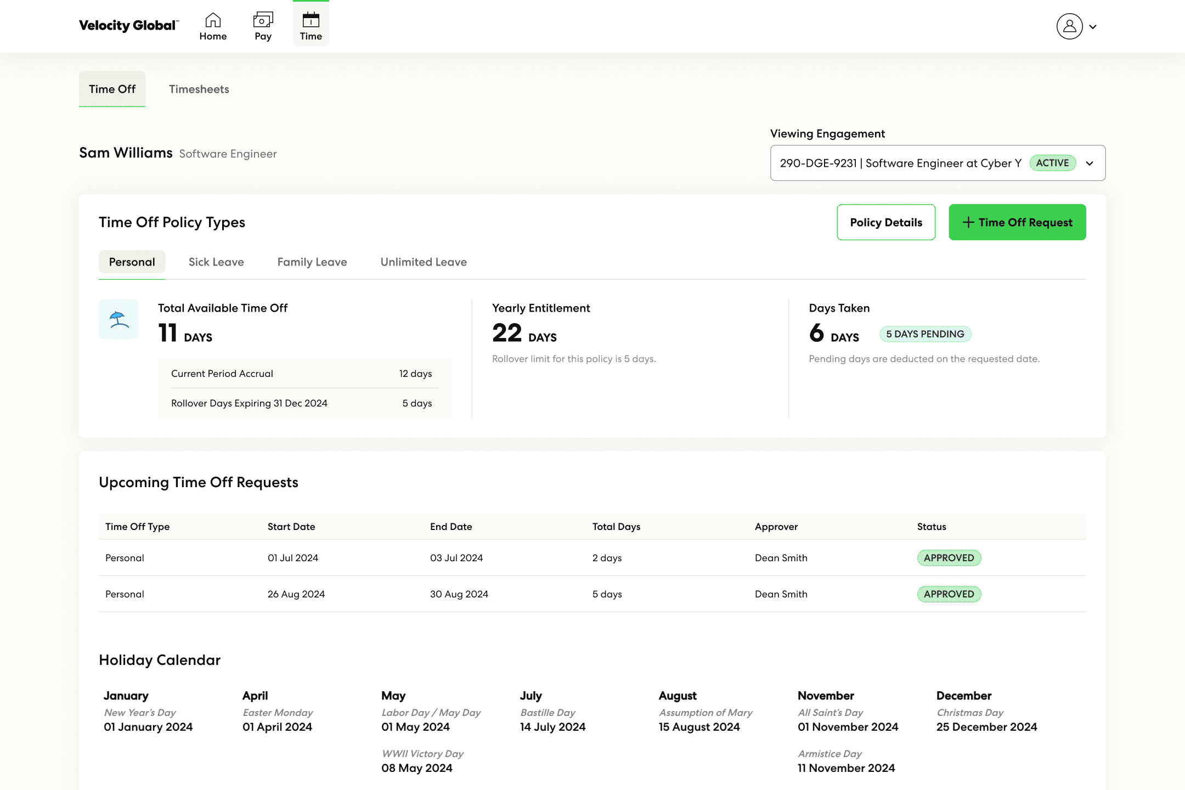
Task: Click the ACTIVE status badge
Action: point(1052,163)
